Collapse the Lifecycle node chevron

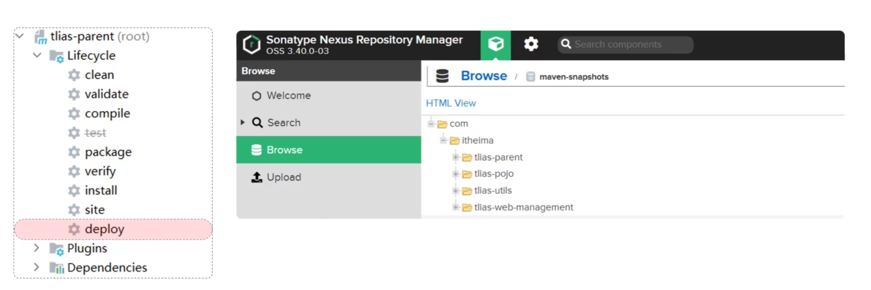37,55
